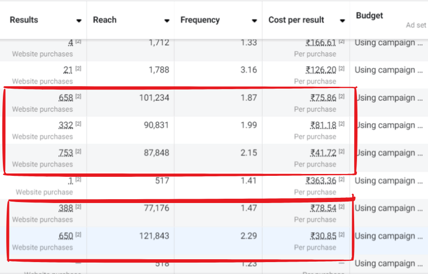The width and height of the screenshot is (428, 274).
Task: Expand the Reach column dropdown arrow
Action: click(167, 20)
